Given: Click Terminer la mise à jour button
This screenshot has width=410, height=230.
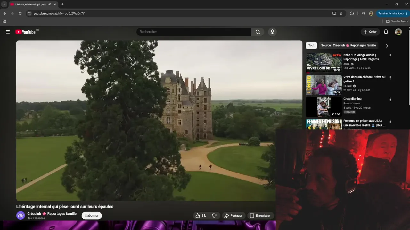Looking at the screenshot, I should [391, 13].
